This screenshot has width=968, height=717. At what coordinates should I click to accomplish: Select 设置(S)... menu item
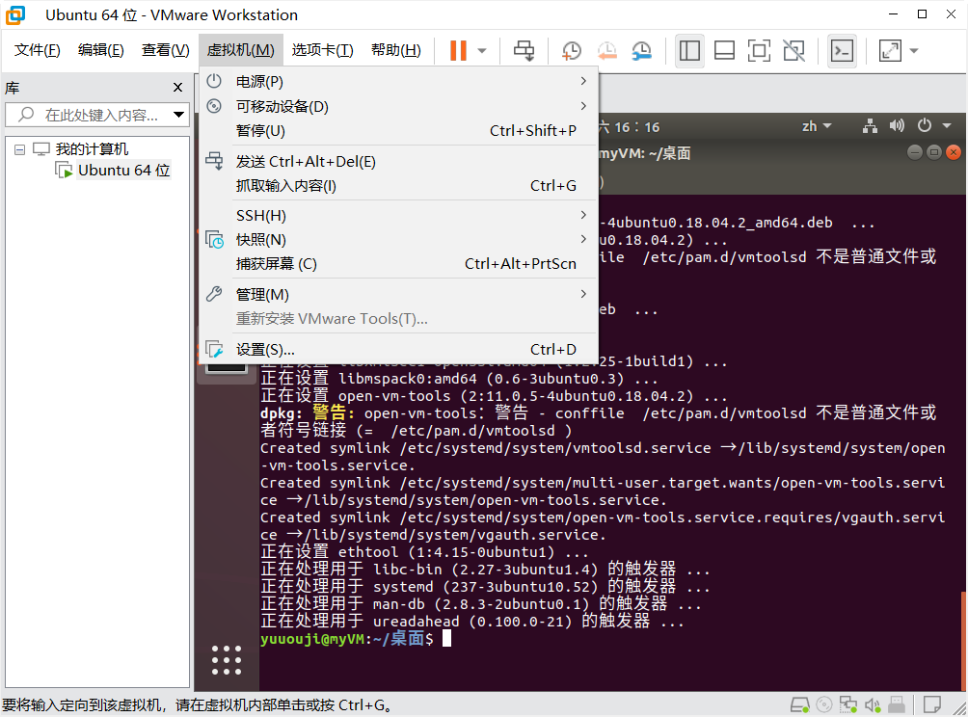coord(398,349)
